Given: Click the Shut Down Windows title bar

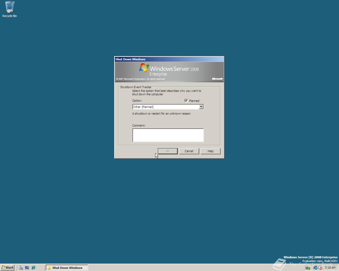Looking at the screenshot, I should coord(169,59).
